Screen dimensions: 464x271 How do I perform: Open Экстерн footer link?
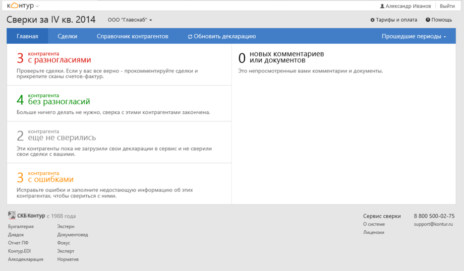click(66, 226)
